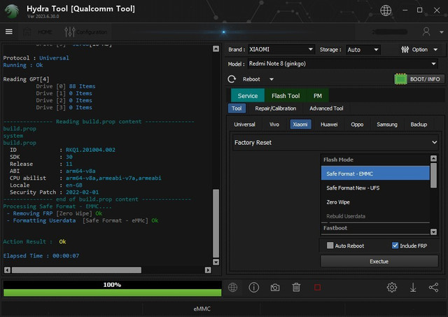448x317 pixels.
Task: Click the RKQ1.201004.002 ID value
Action: 90,150
